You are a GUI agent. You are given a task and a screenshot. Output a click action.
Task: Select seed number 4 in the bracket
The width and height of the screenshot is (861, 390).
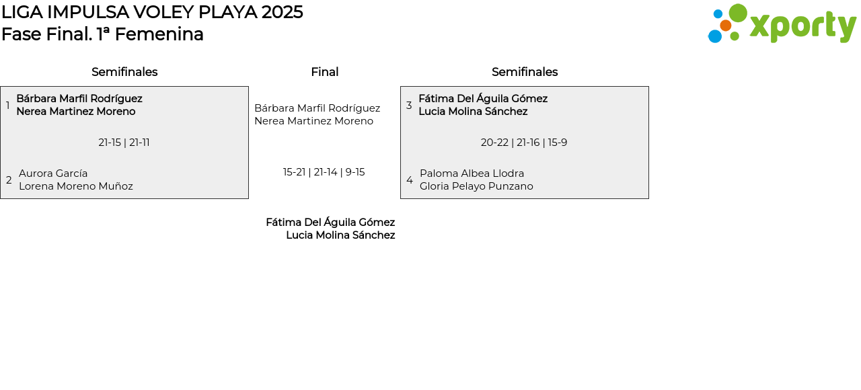point(410,180)
